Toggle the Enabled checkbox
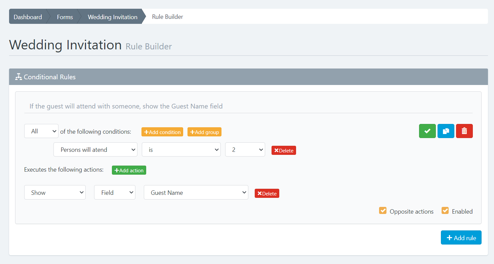Screen dimensions: 494x264 pos(445,211)
